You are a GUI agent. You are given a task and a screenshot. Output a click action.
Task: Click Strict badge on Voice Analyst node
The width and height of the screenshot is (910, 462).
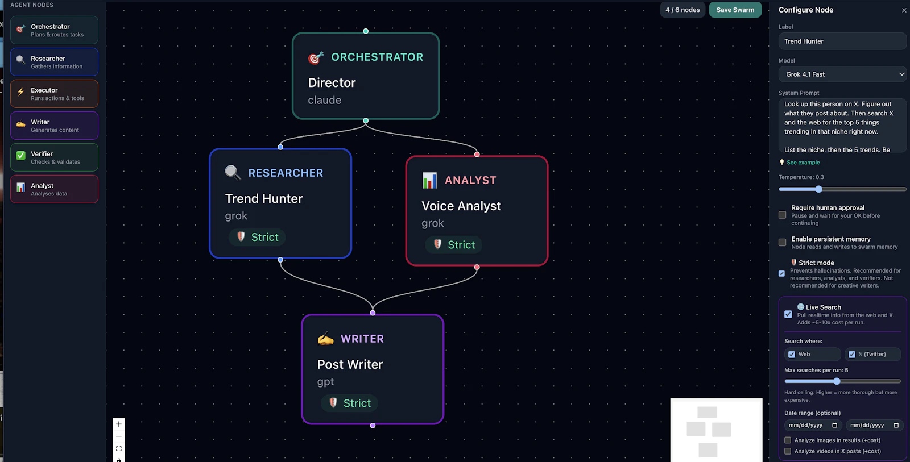(454, 244)
